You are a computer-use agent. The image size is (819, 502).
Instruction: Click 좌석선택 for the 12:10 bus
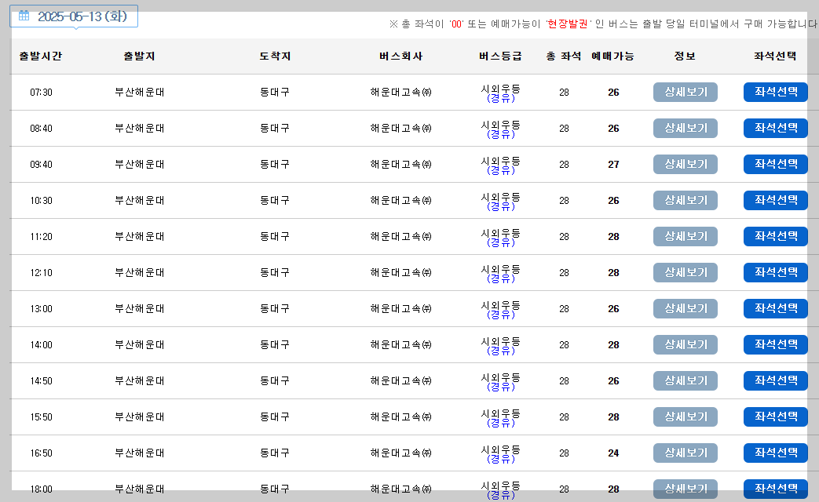pos(775,272)
